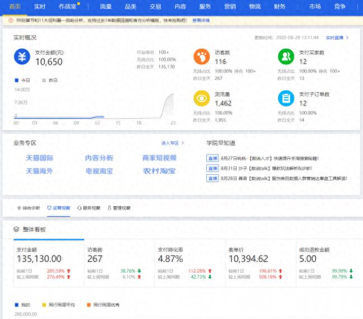Viewport: 363px width, 319px height.
Task: Open the 天猫国际 business zone link
Action: pyautogui.click(x=39, y=158)
